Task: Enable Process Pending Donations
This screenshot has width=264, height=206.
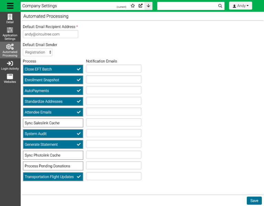Action: click(x=53, y=166)
